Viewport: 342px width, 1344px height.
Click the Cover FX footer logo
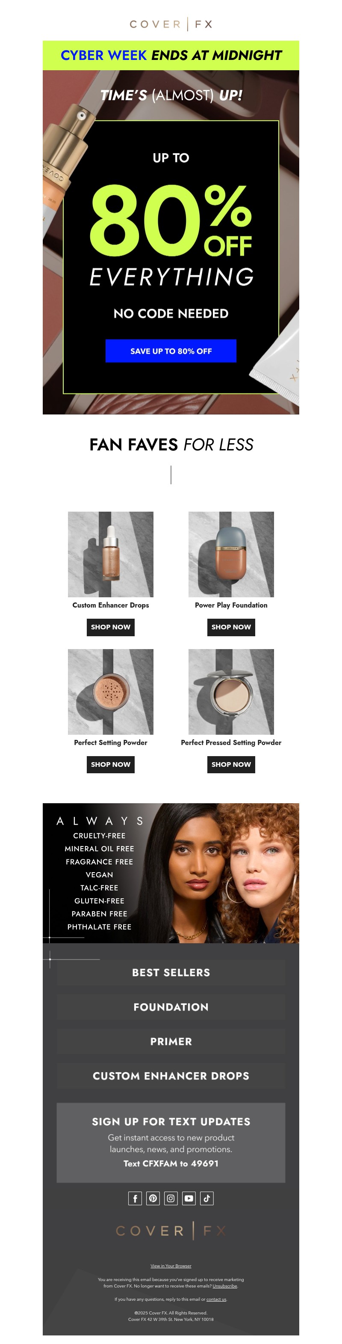tap(171, 1231)
